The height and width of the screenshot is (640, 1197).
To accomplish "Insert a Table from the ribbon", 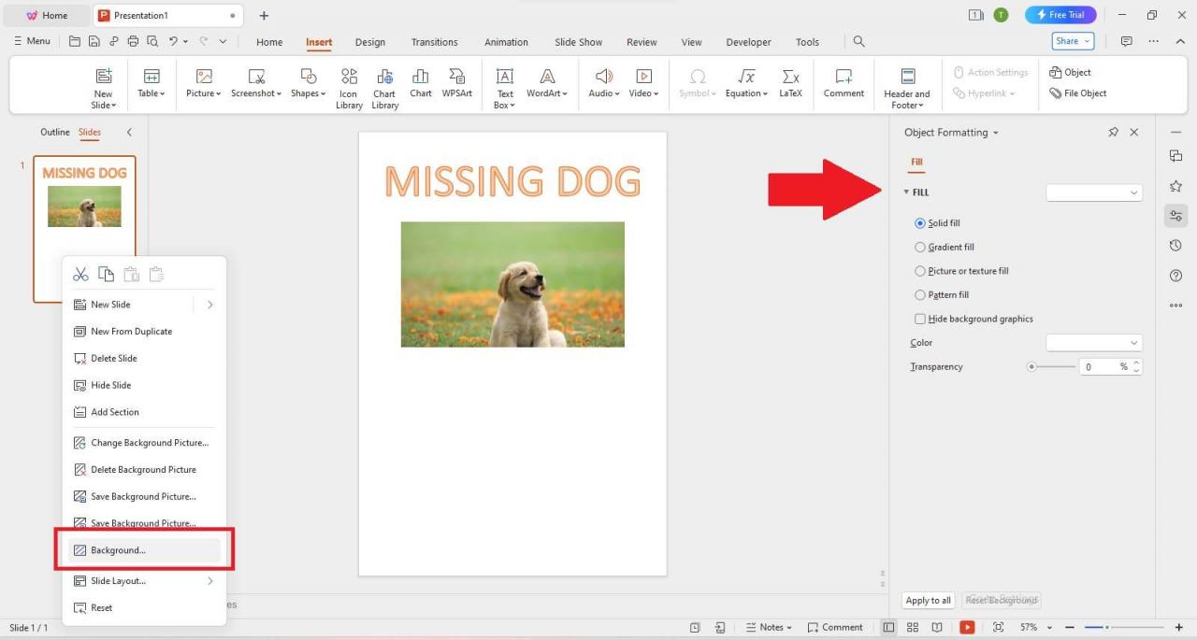I will [x=151, y=84].
